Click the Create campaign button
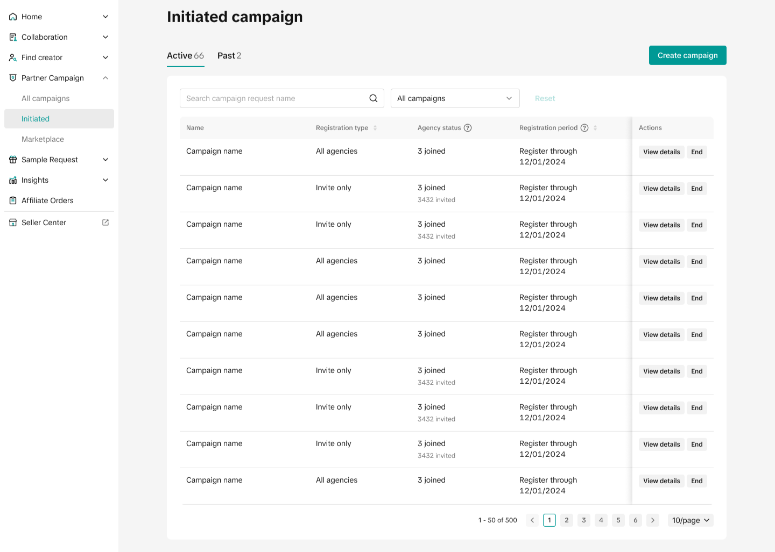The height and width of the screenshot is (552, 775). [687, 55]
